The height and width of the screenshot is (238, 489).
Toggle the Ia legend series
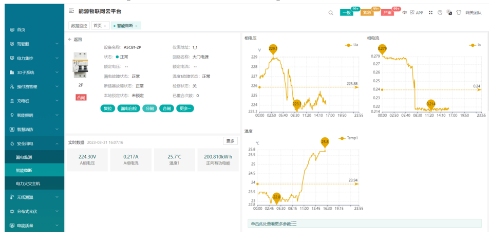click(475, 45)
